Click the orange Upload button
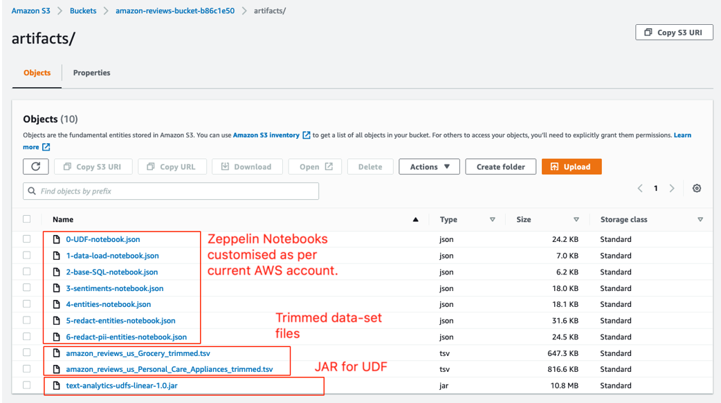 click(572, 167)
